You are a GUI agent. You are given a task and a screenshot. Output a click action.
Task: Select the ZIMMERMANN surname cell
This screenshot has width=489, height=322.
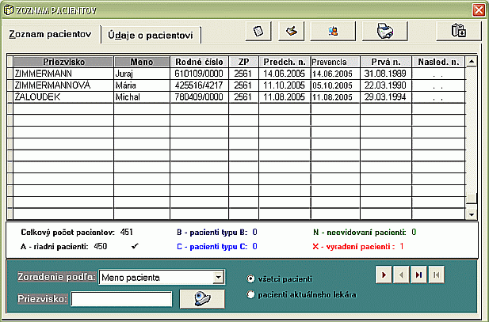(63, 74)
